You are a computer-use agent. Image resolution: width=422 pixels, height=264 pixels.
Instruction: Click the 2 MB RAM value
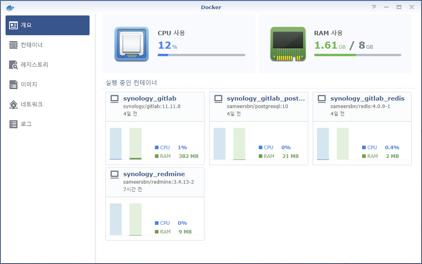click(x=392, y=156)
